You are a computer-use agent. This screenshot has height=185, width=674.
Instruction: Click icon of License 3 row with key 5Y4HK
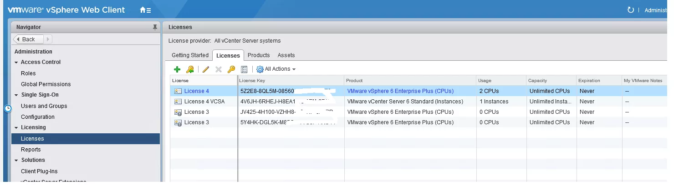click(x=178, y=122)
